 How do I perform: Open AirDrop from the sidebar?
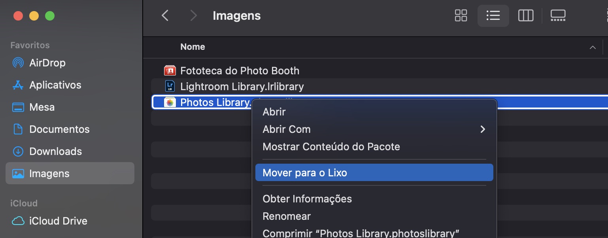(x=47, y=62)
